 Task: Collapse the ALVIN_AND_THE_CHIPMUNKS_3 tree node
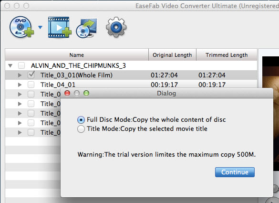tap(10, 66)
